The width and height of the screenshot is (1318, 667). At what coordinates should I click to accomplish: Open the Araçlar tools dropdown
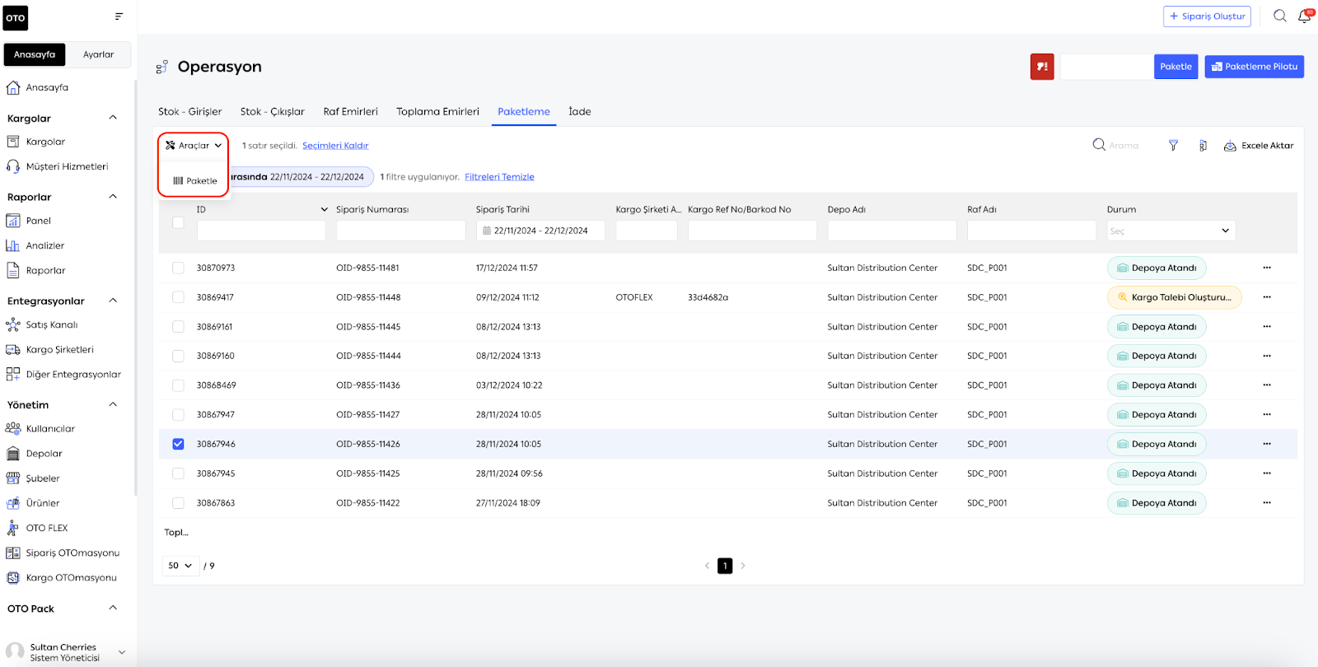[x=194, y=145]
